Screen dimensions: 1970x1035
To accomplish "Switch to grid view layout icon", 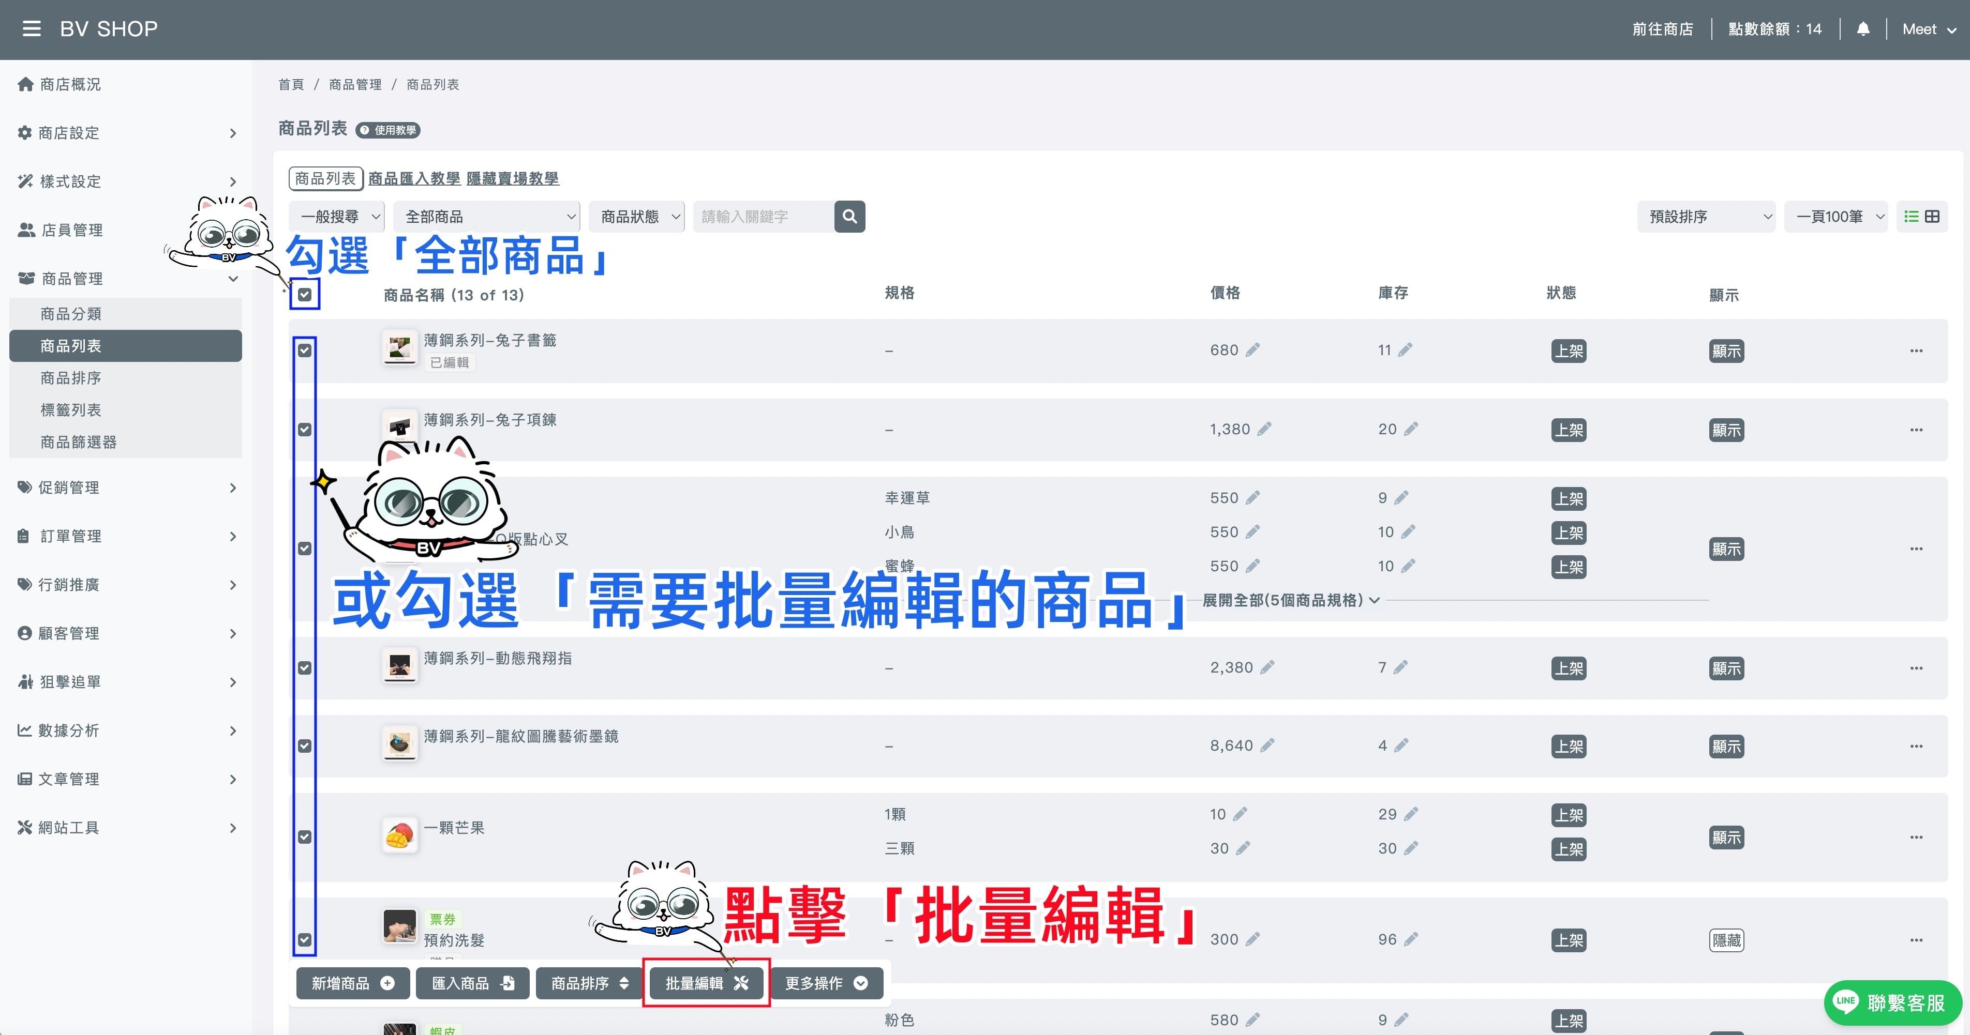I will (x=1933, y=216).
